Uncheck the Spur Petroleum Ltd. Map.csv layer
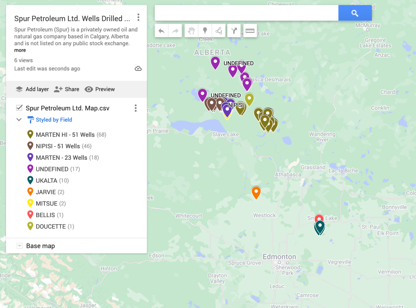 click(19, 108)
